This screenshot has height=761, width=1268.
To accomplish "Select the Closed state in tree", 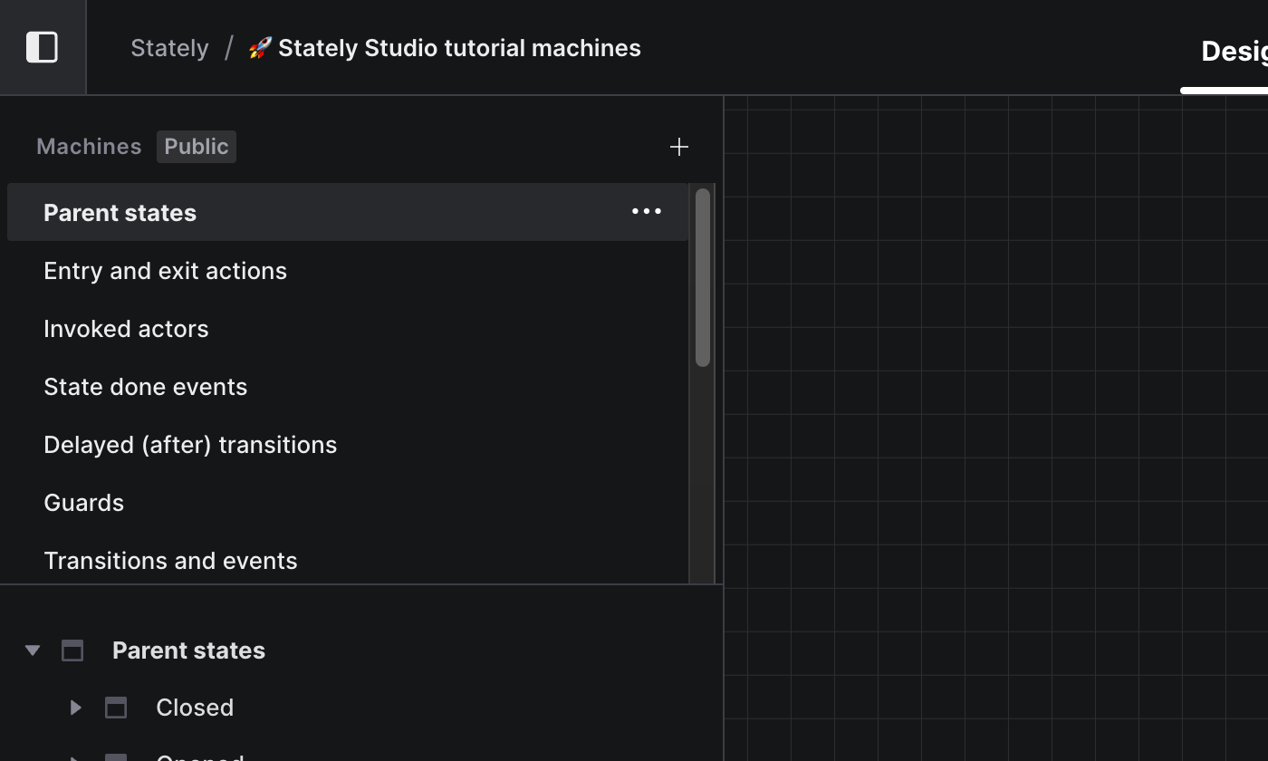I will (195, 708).
